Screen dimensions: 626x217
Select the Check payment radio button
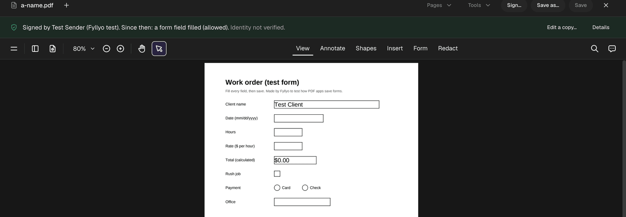305,188
